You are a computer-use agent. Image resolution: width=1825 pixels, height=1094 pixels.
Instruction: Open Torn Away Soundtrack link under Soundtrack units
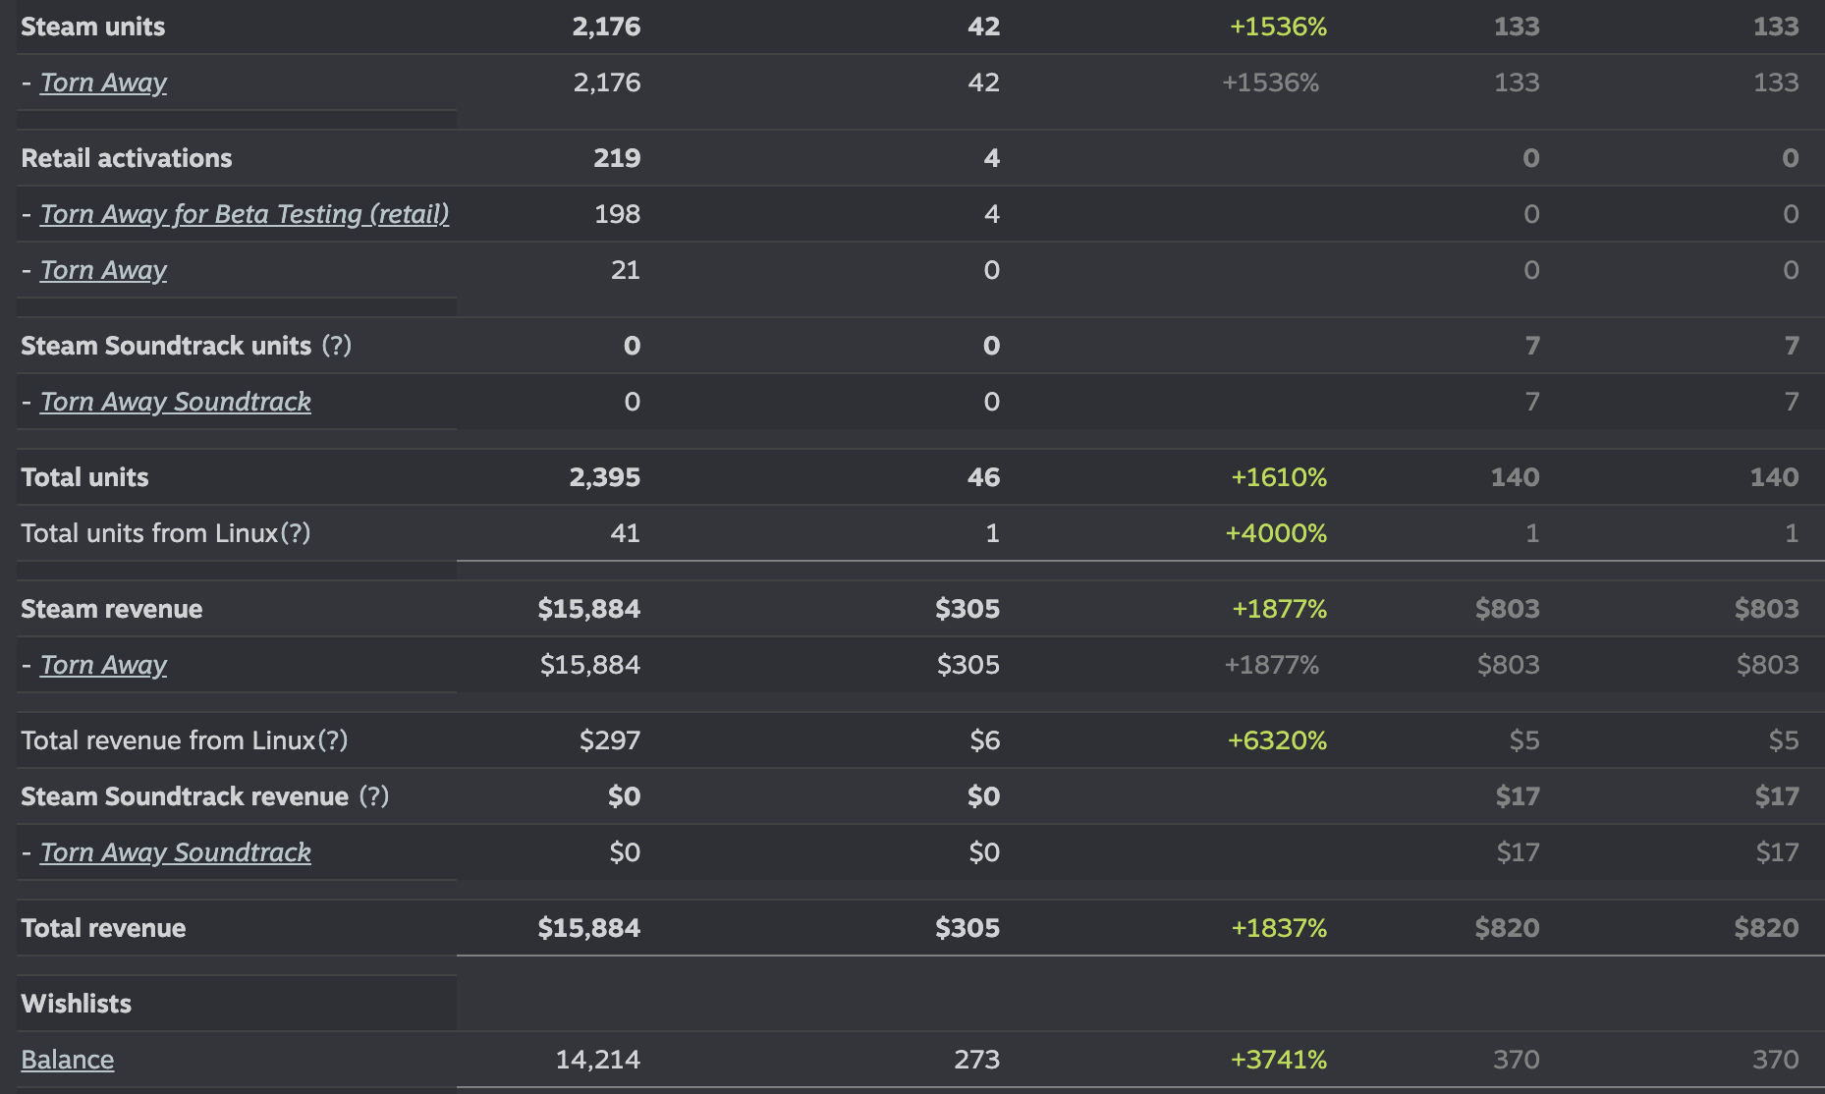[x=175, y=402]
